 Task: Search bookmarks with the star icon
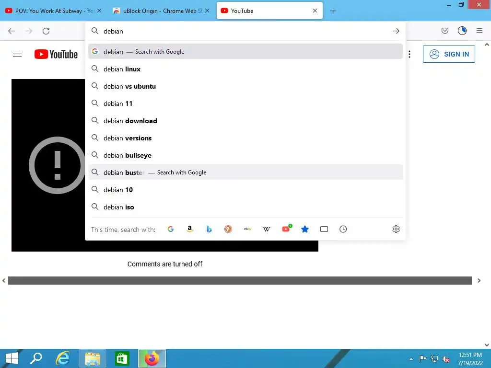[x=305, y=229]
